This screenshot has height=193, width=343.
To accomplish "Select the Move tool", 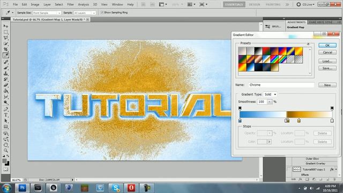I will pyautogui.click(x=6, y=26).
